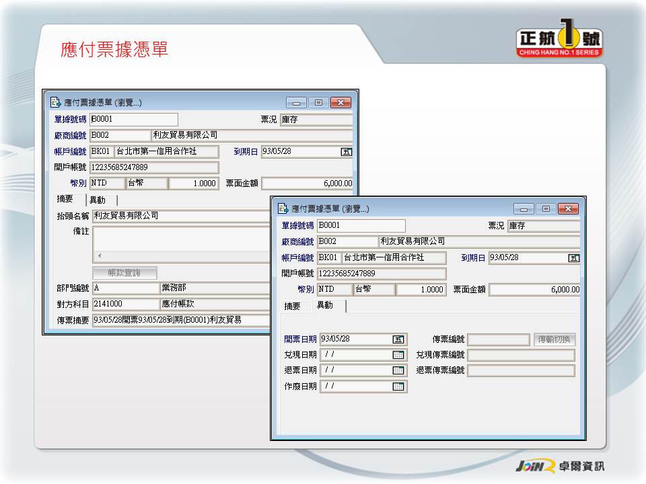Click 兌現傳票編號 input field
The image size is (646, 484).
click(x=521, y=355)
